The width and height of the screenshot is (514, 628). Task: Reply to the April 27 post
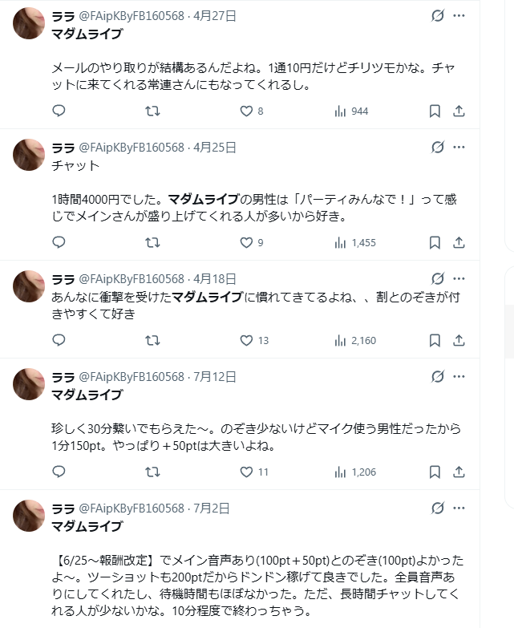(x=59, y=111)
